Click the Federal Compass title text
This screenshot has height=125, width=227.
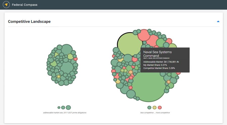pyautogui.click(x=24, y=5)
